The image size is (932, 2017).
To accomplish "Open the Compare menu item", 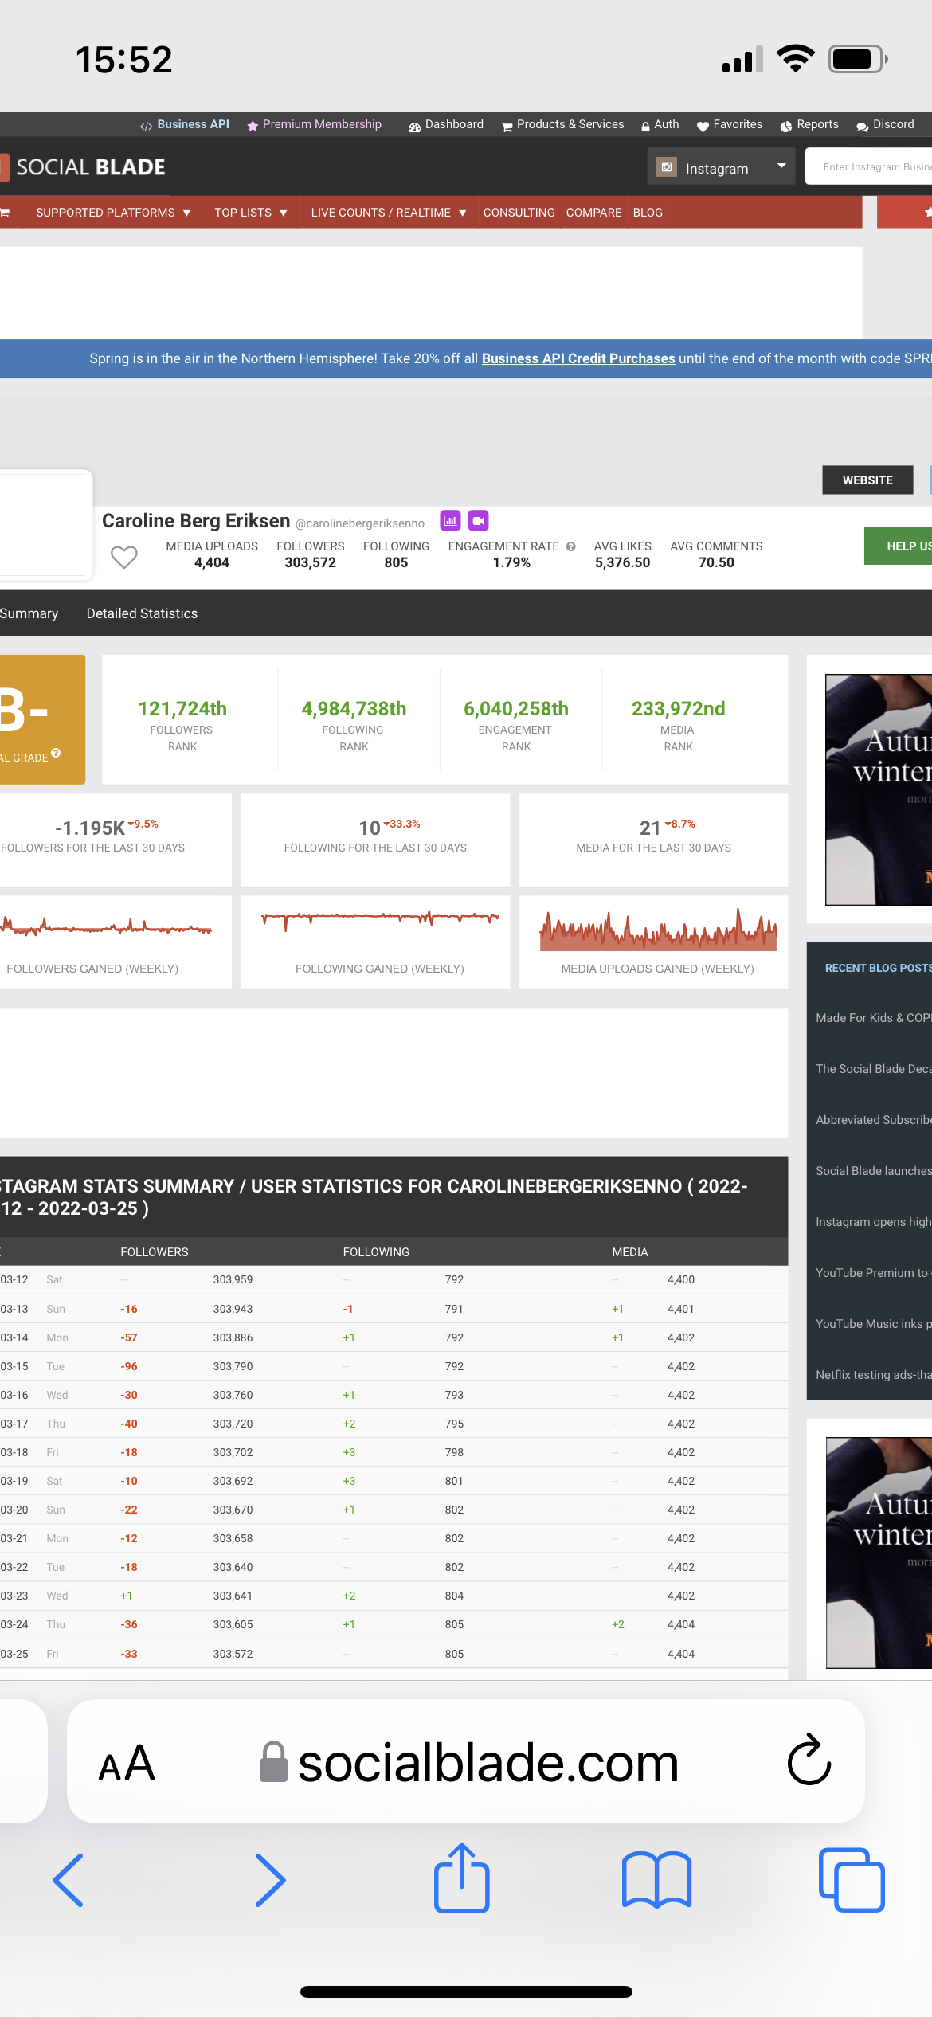I will (594, 213).
